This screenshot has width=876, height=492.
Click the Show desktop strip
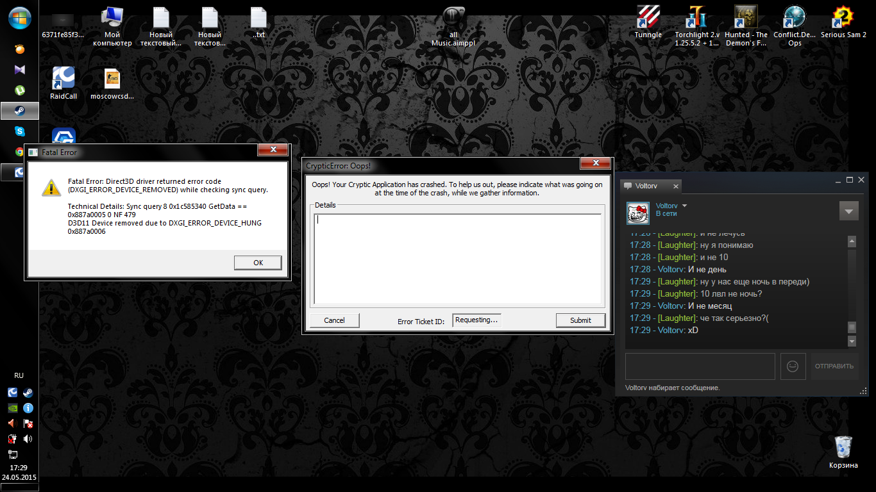[19, 488]
